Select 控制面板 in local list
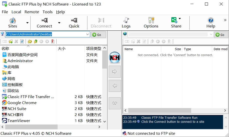The height and width of the screenshot is (137, 229). coord(15,85)
